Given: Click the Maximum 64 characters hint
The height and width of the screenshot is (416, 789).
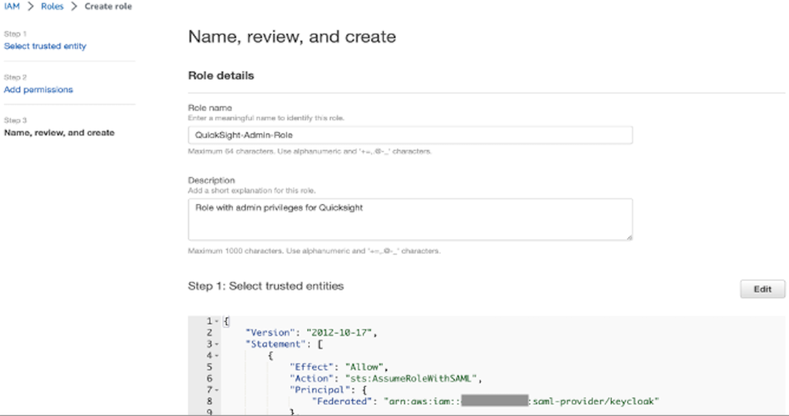Looking at the screenshot, I should [x=310, y=151].
